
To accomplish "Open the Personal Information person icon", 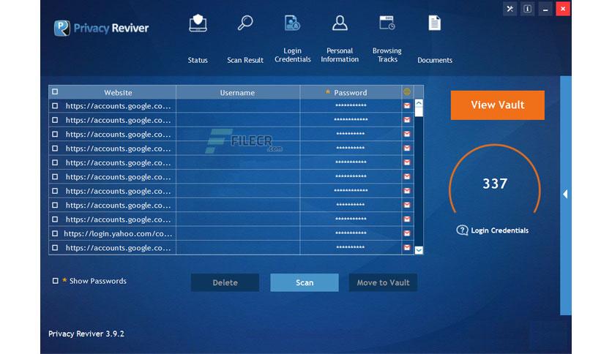I will [340, 23].
